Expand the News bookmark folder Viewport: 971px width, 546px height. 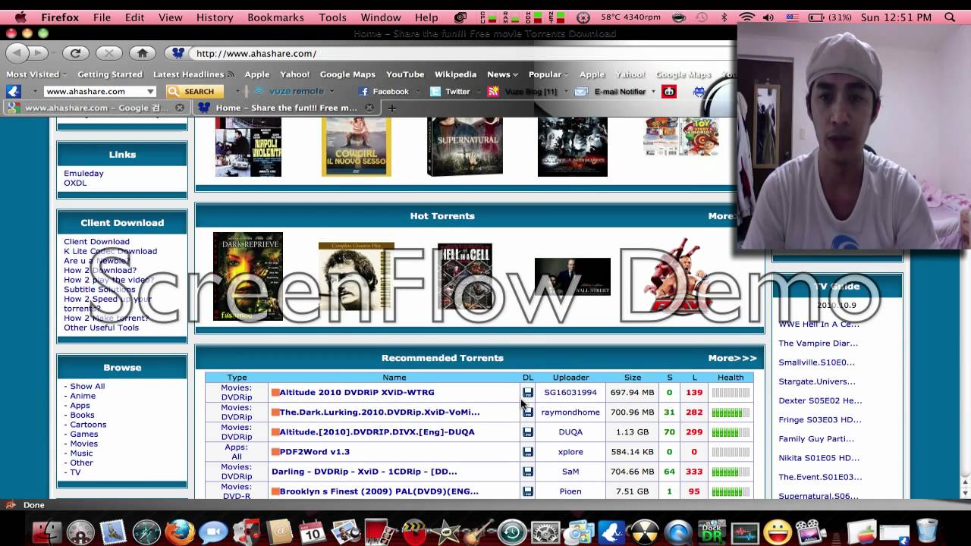pyautogui.click(x=502, y=74)
